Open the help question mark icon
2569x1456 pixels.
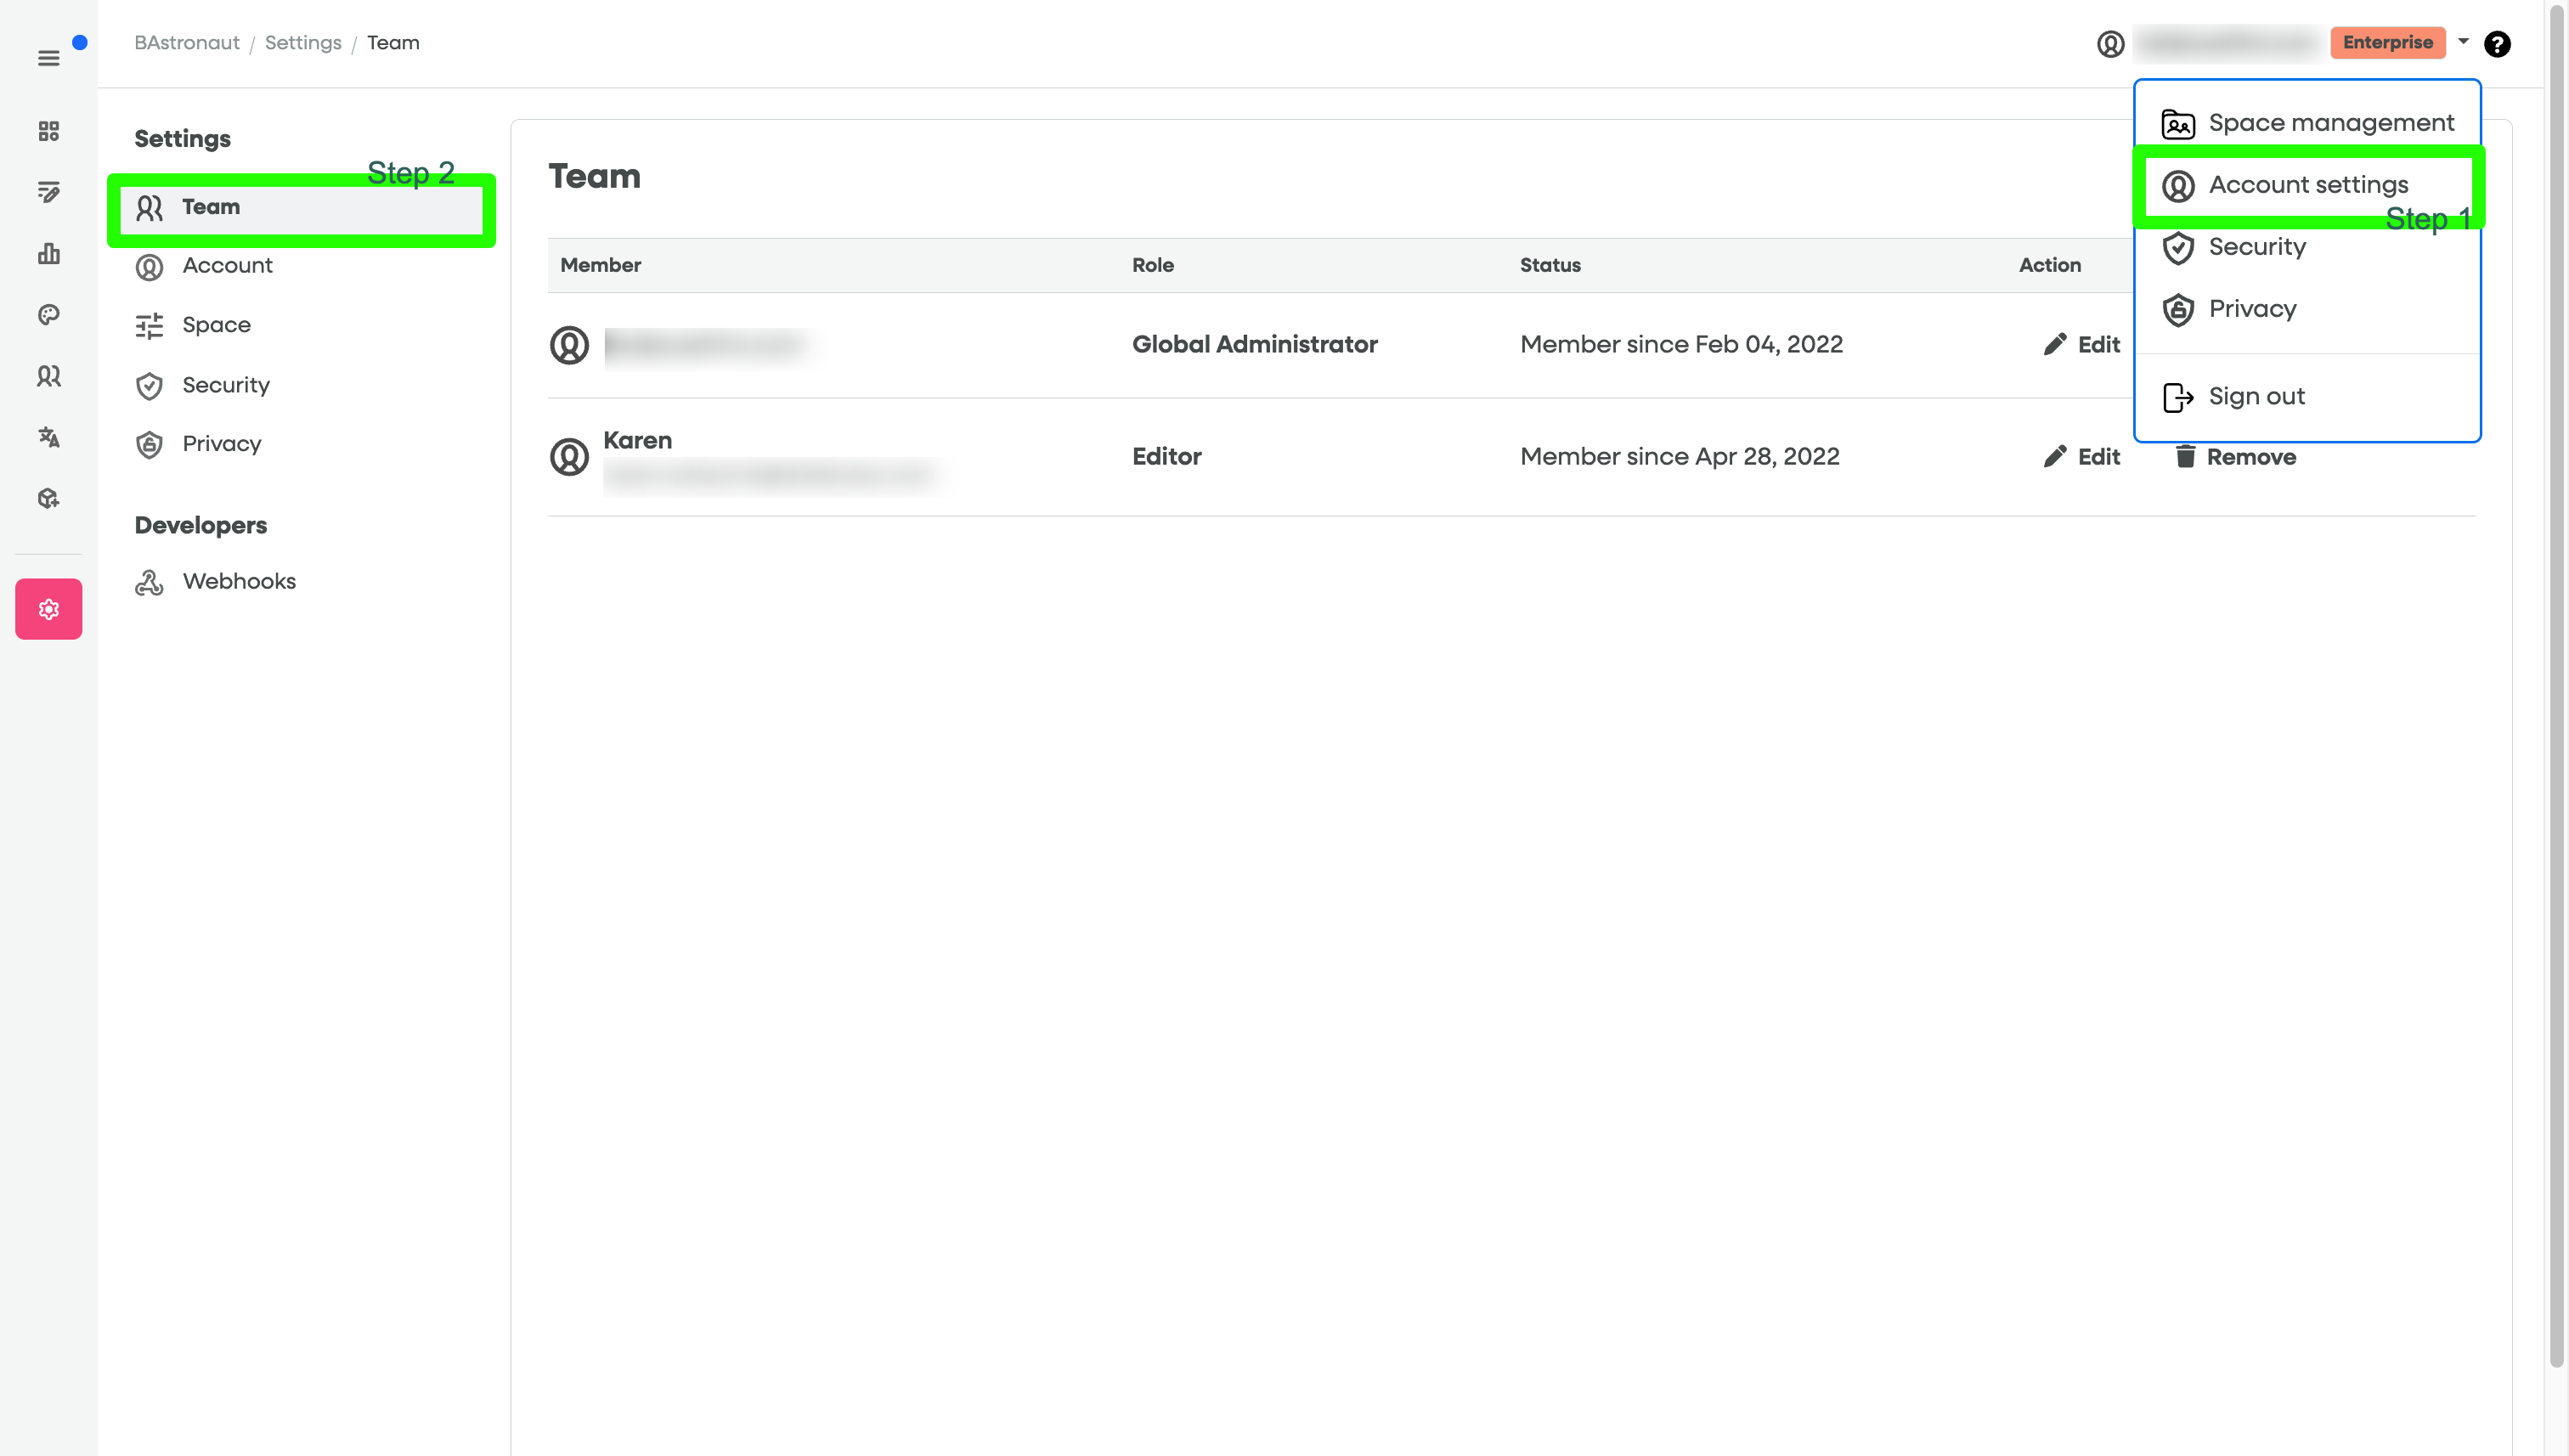pyautogui.click(x=2497, y=44)
